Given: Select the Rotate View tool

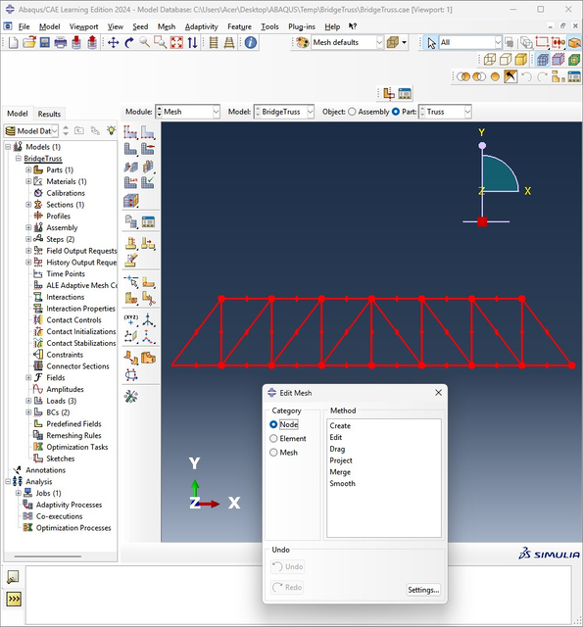Looking at the screenshot, I should [129, 42].
